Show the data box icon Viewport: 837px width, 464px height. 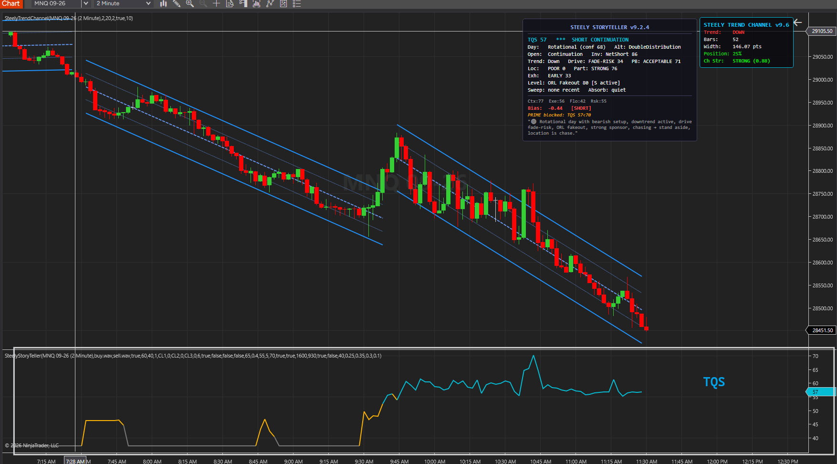230,4
